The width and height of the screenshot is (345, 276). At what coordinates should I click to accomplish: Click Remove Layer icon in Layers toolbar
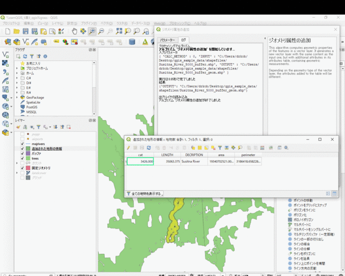pos(68,127)
